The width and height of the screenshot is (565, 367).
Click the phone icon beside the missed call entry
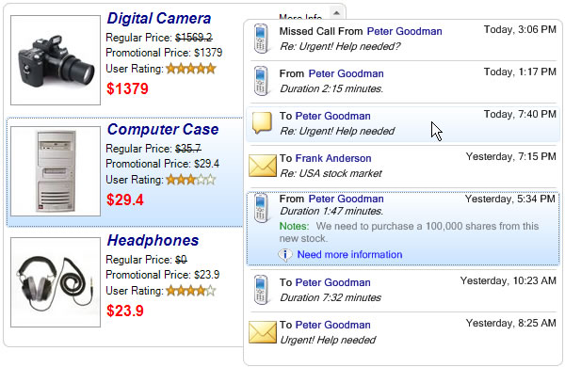tap(261, 39)
